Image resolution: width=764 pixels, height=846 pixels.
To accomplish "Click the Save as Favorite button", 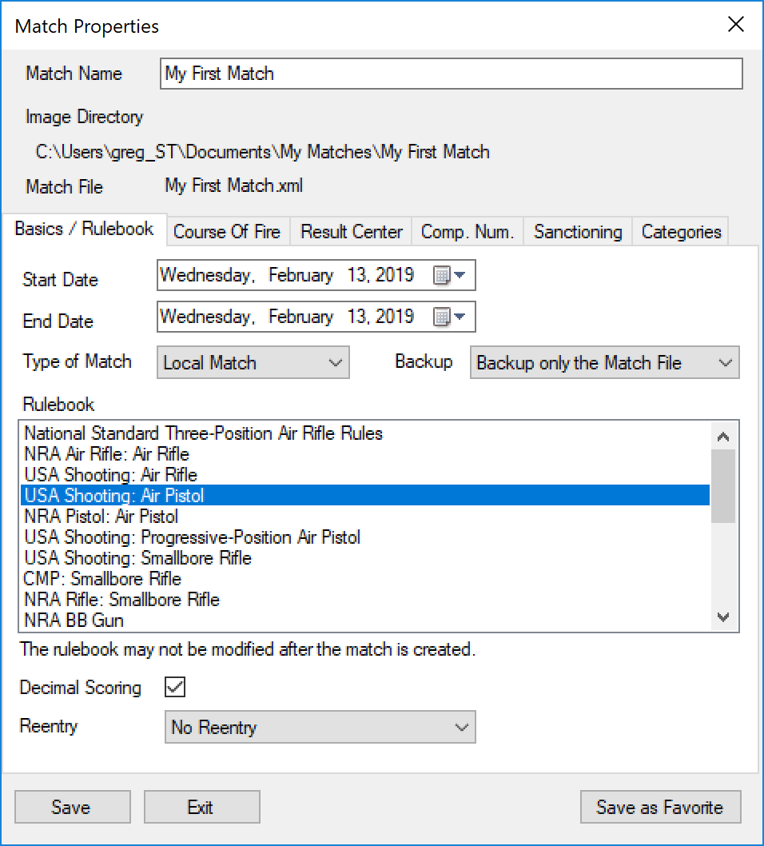I will click(660, 808).
